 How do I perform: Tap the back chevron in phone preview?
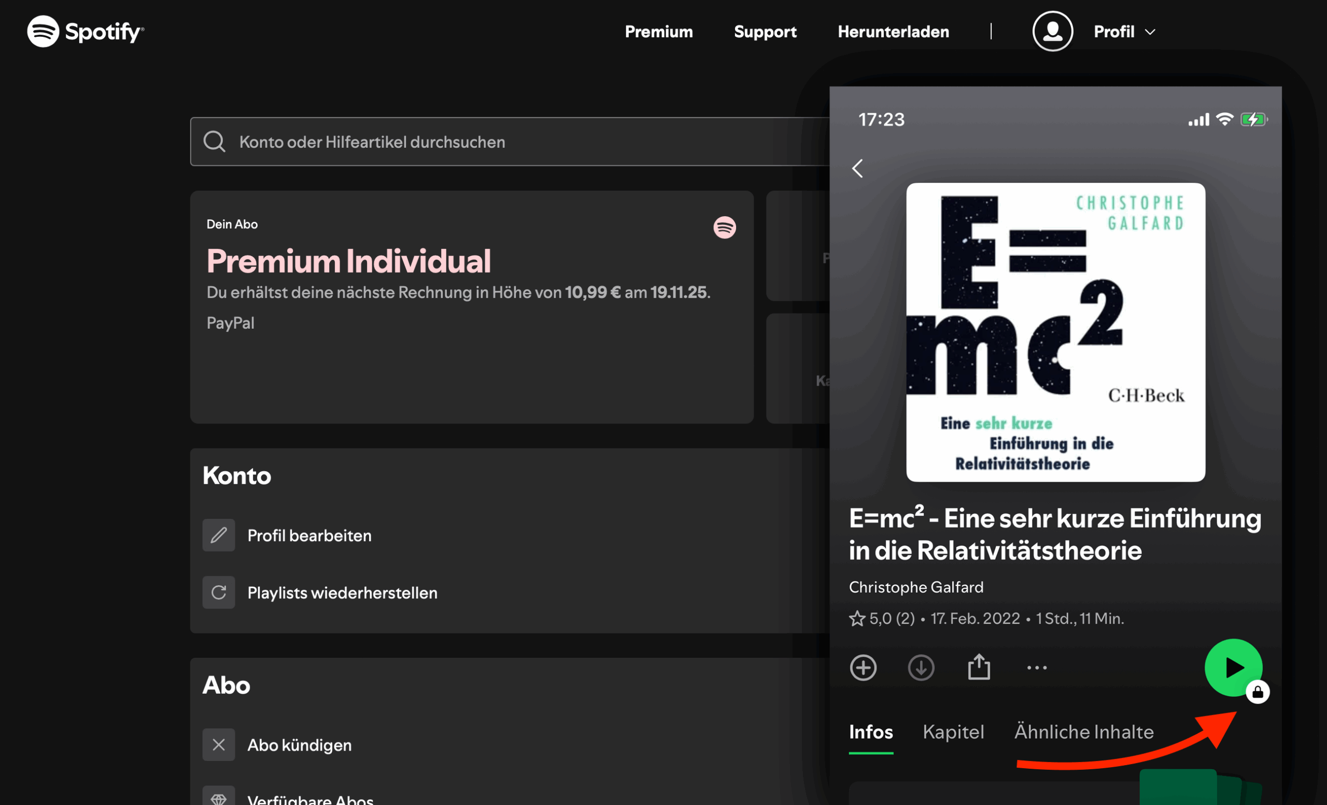[x=857, y=168]
